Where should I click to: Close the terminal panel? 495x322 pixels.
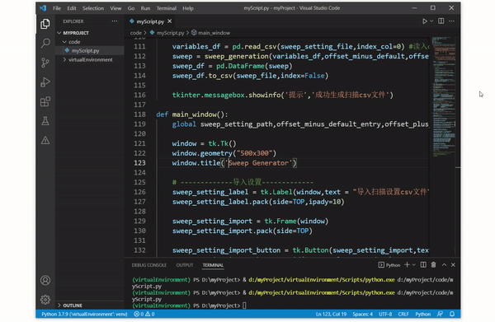pos(453,264)
